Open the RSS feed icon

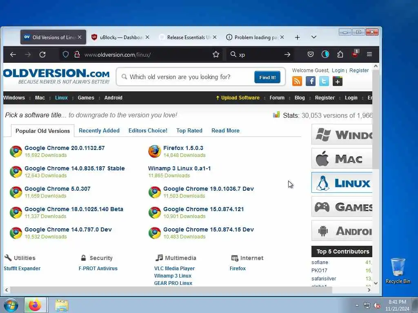pyautogui.click(x=297, y=81)
